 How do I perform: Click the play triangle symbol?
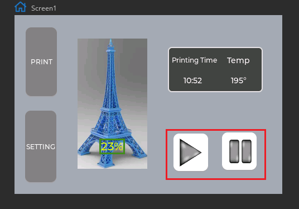pos(190,153)
